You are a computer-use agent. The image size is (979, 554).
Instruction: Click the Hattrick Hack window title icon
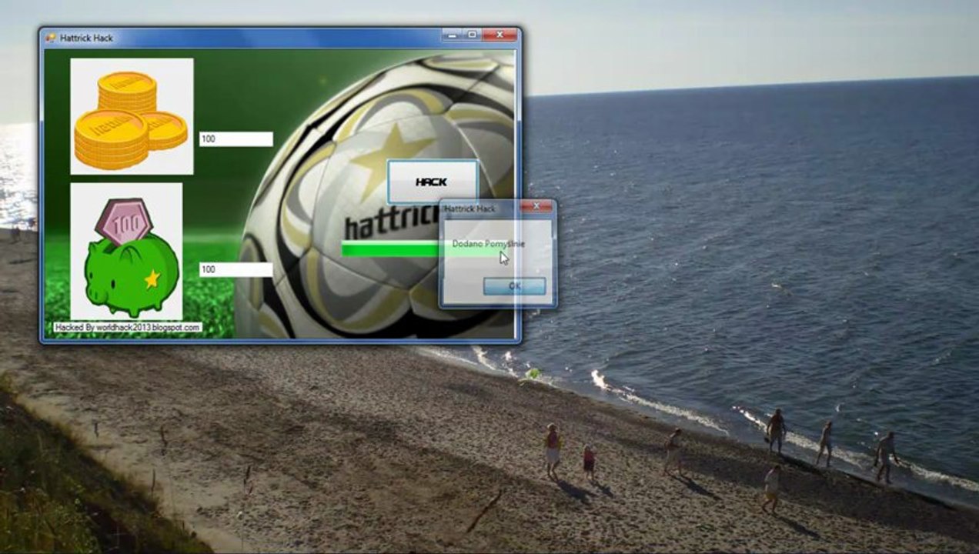[51, 37]
